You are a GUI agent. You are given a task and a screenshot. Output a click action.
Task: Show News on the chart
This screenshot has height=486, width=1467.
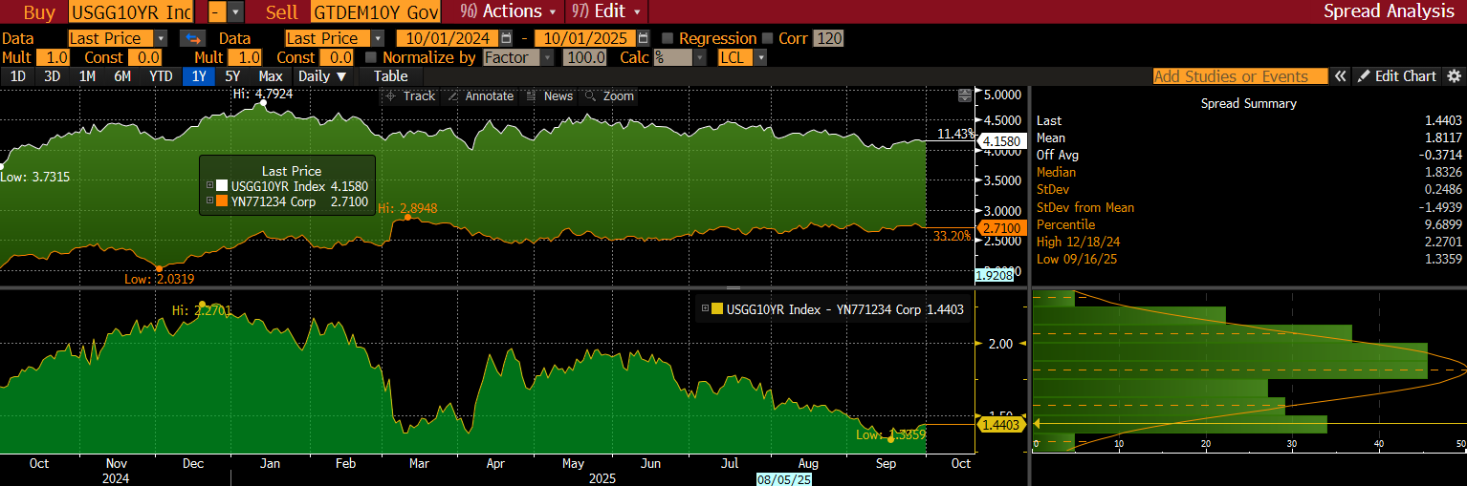(x=550, y=95)
